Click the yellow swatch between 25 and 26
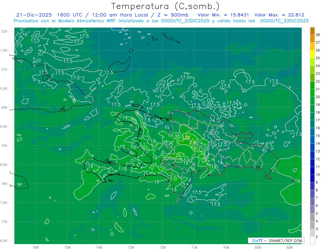The width and height of the screenshot is (325, 251). point(312,54)
